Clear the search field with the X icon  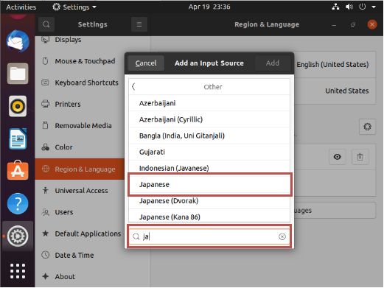coord(282,236)
